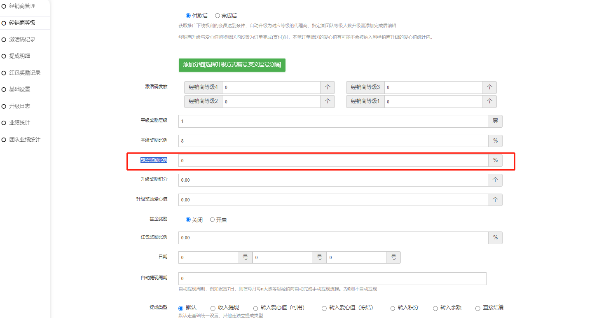
Task: Choose 收入提现 as the 提成类型
Action: click(213, 308)
